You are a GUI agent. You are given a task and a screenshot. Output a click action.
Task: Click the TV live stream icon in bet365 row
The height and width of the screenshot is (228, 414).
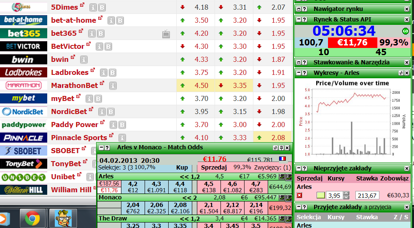166,34
